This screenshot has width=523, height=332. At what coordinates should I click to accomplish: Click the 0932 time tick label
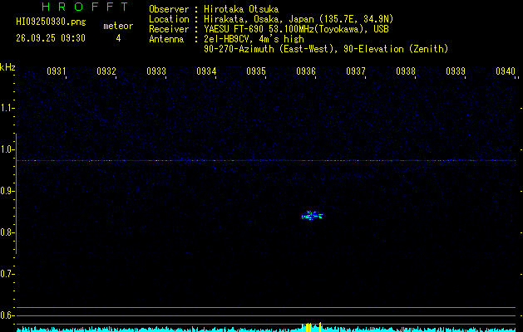coord(106,71)
